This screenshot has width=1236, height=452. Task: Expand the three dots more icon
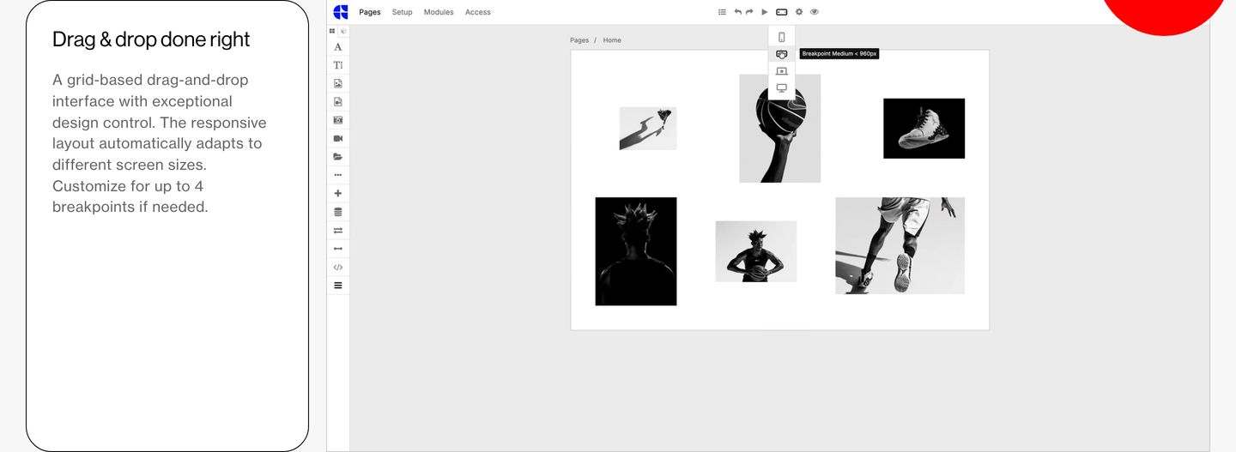[338, 175]
